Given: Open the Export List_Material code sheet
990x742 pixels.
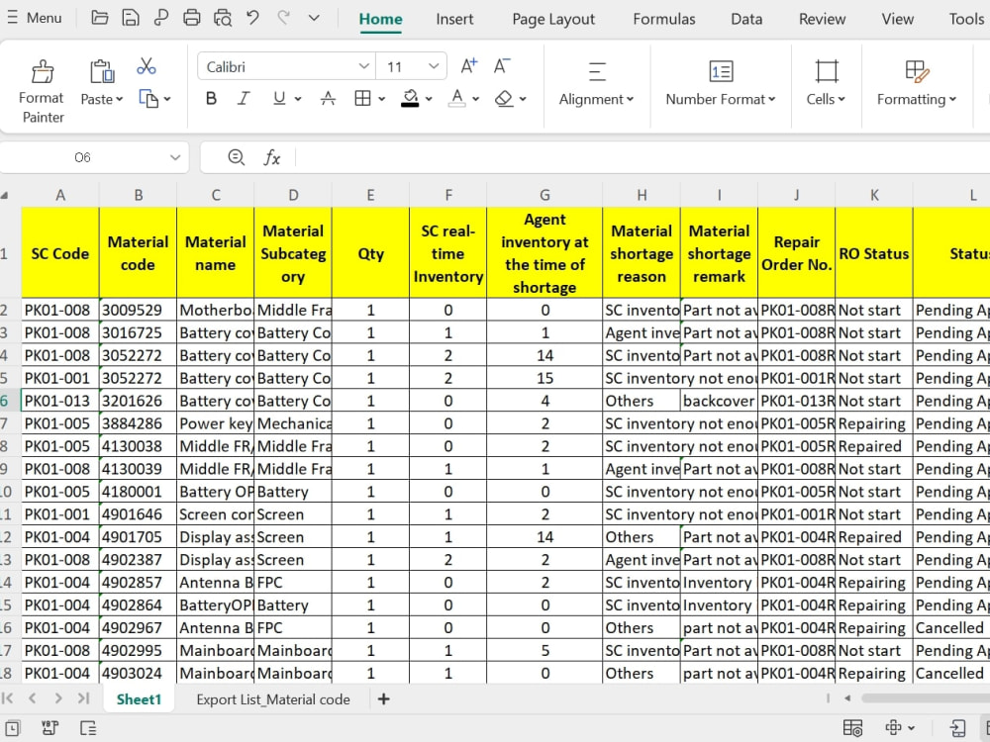Looking at the screenshot, I should (273, 699).
